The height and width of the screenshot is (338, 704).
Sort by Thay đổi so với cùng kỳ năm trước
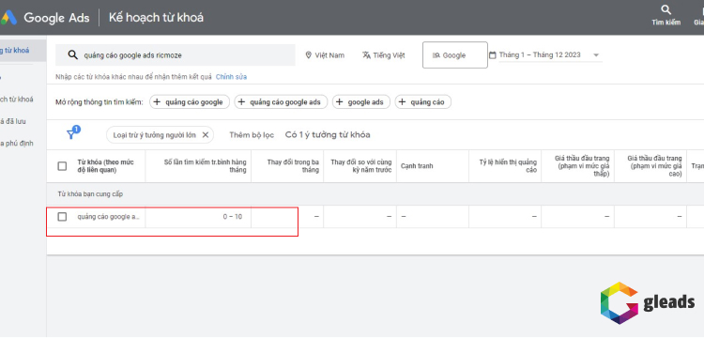(361, 166)
